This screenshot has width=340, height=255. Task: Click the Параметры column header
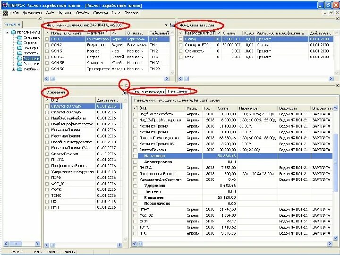257,108
